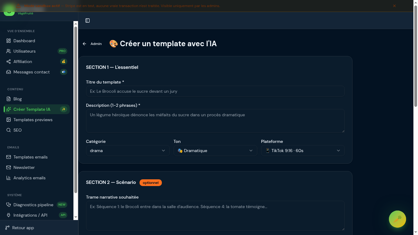Expand the Ton dropdown set to Dramatique
The height and width of the screenshot is (235, 418).
tap(215, 151)
